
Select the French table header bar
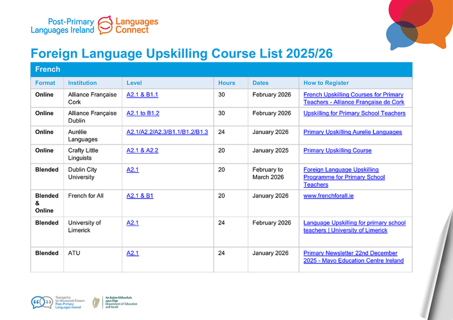(x=221, y=69)
